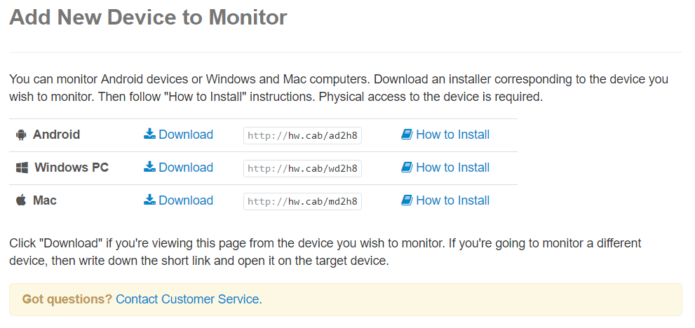
Task: Open How to Install for Windows PC
Action: point(445,167)
